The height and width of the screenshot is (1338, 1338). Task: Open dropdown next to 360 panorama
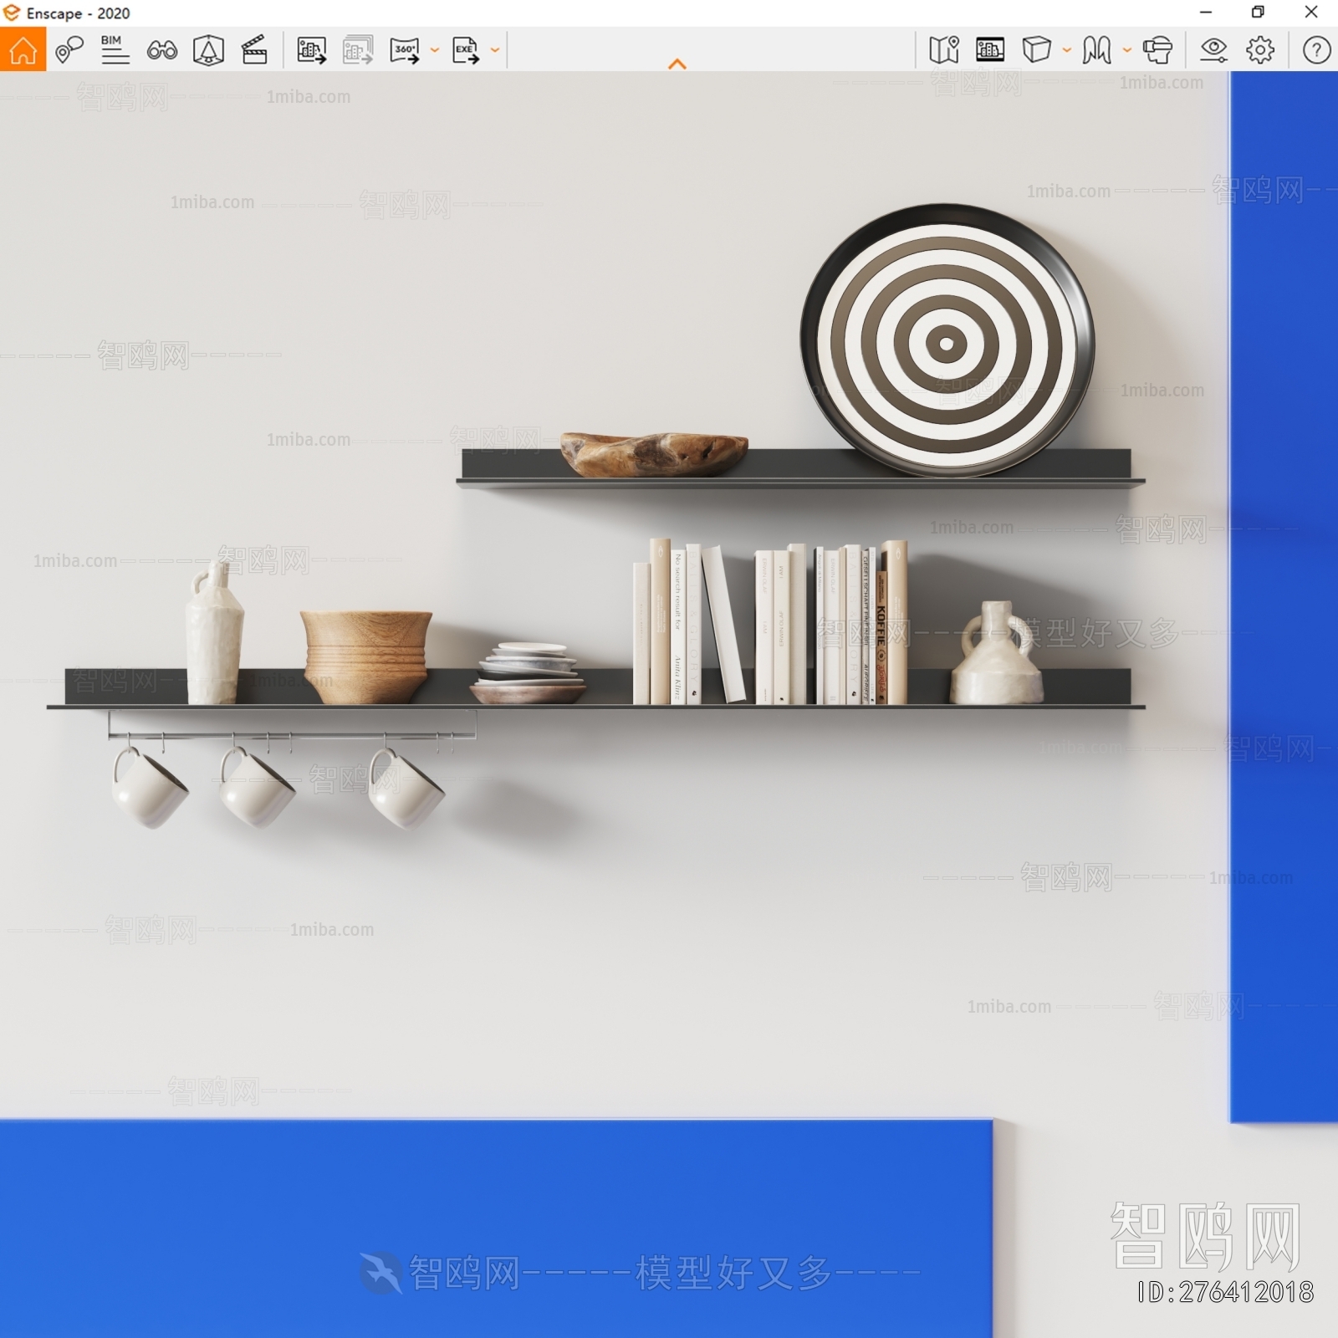(x=435, y=50)
